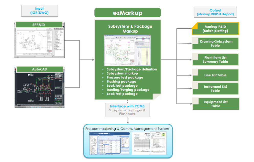Click the Interface with PCMS box
This screenshot has width=254, height=162.
127,110
